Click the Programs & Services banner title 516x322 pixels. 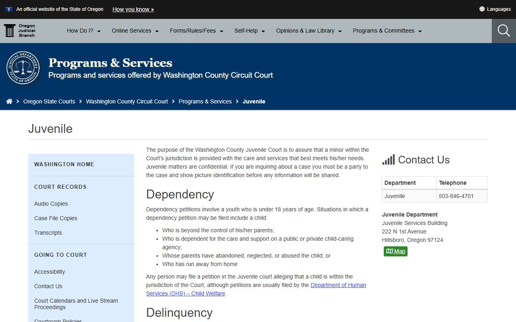click(x=110, y=63)
